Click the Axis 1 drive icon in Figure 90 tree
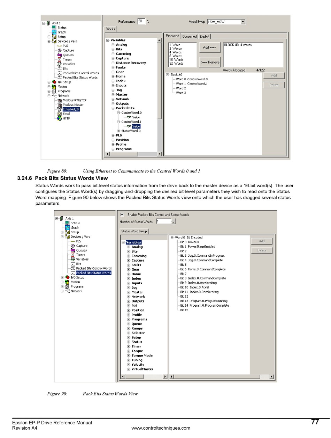This screenshot has height=438, width=331. coord(61,219)
